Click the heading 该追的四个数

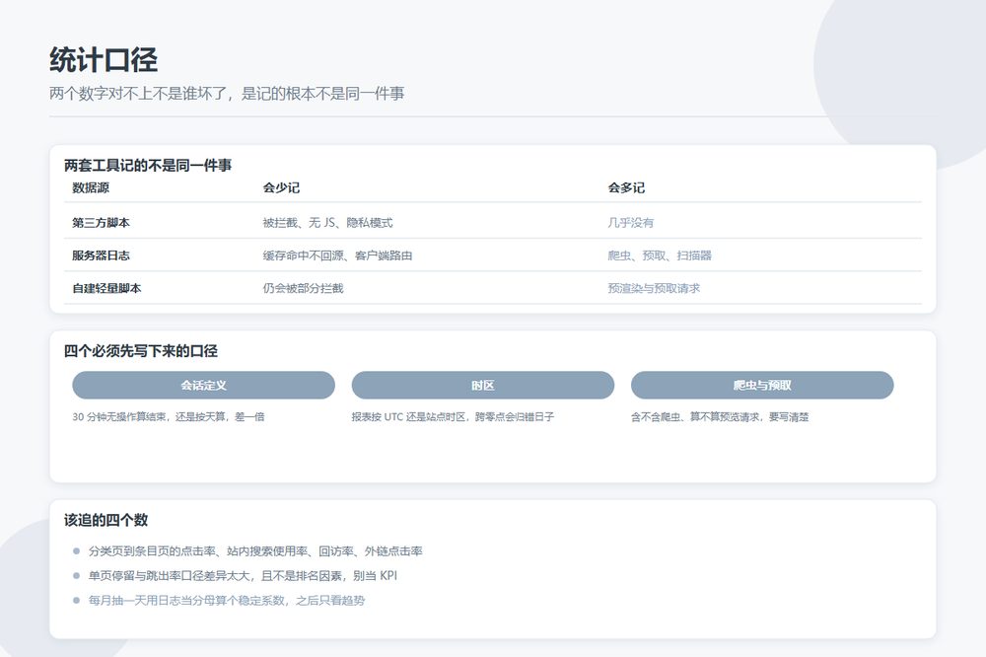click(x=106, y=520)
